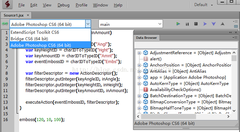
Task: Click the ExtendScript Toolkit app logo icon
Action: (7, 4)
